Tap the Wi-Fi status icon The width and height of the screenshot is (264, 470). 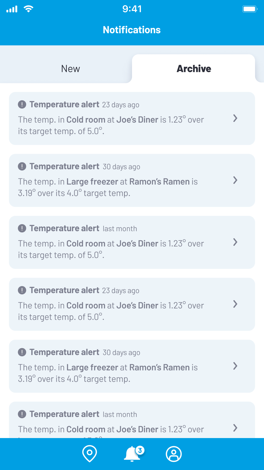[x=29, y=9]
